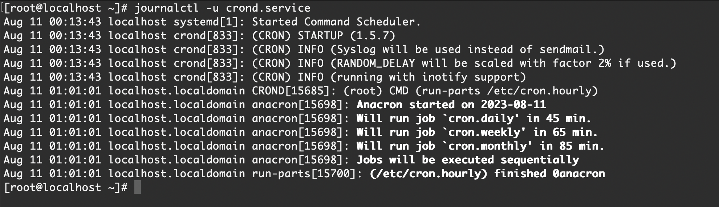This screenshot has width=719, height=207.
Task: Click 'Jobs will be executed sequentially' text
Action: tap(467, 160)
